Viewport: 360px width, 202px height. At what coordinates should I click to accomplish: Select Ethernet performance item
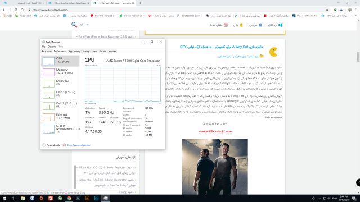coord(60,117)
